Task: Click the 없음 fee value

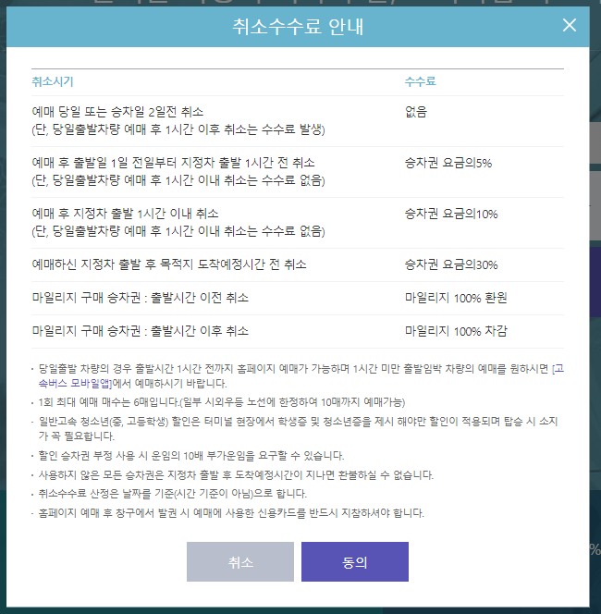Action: 416,112
